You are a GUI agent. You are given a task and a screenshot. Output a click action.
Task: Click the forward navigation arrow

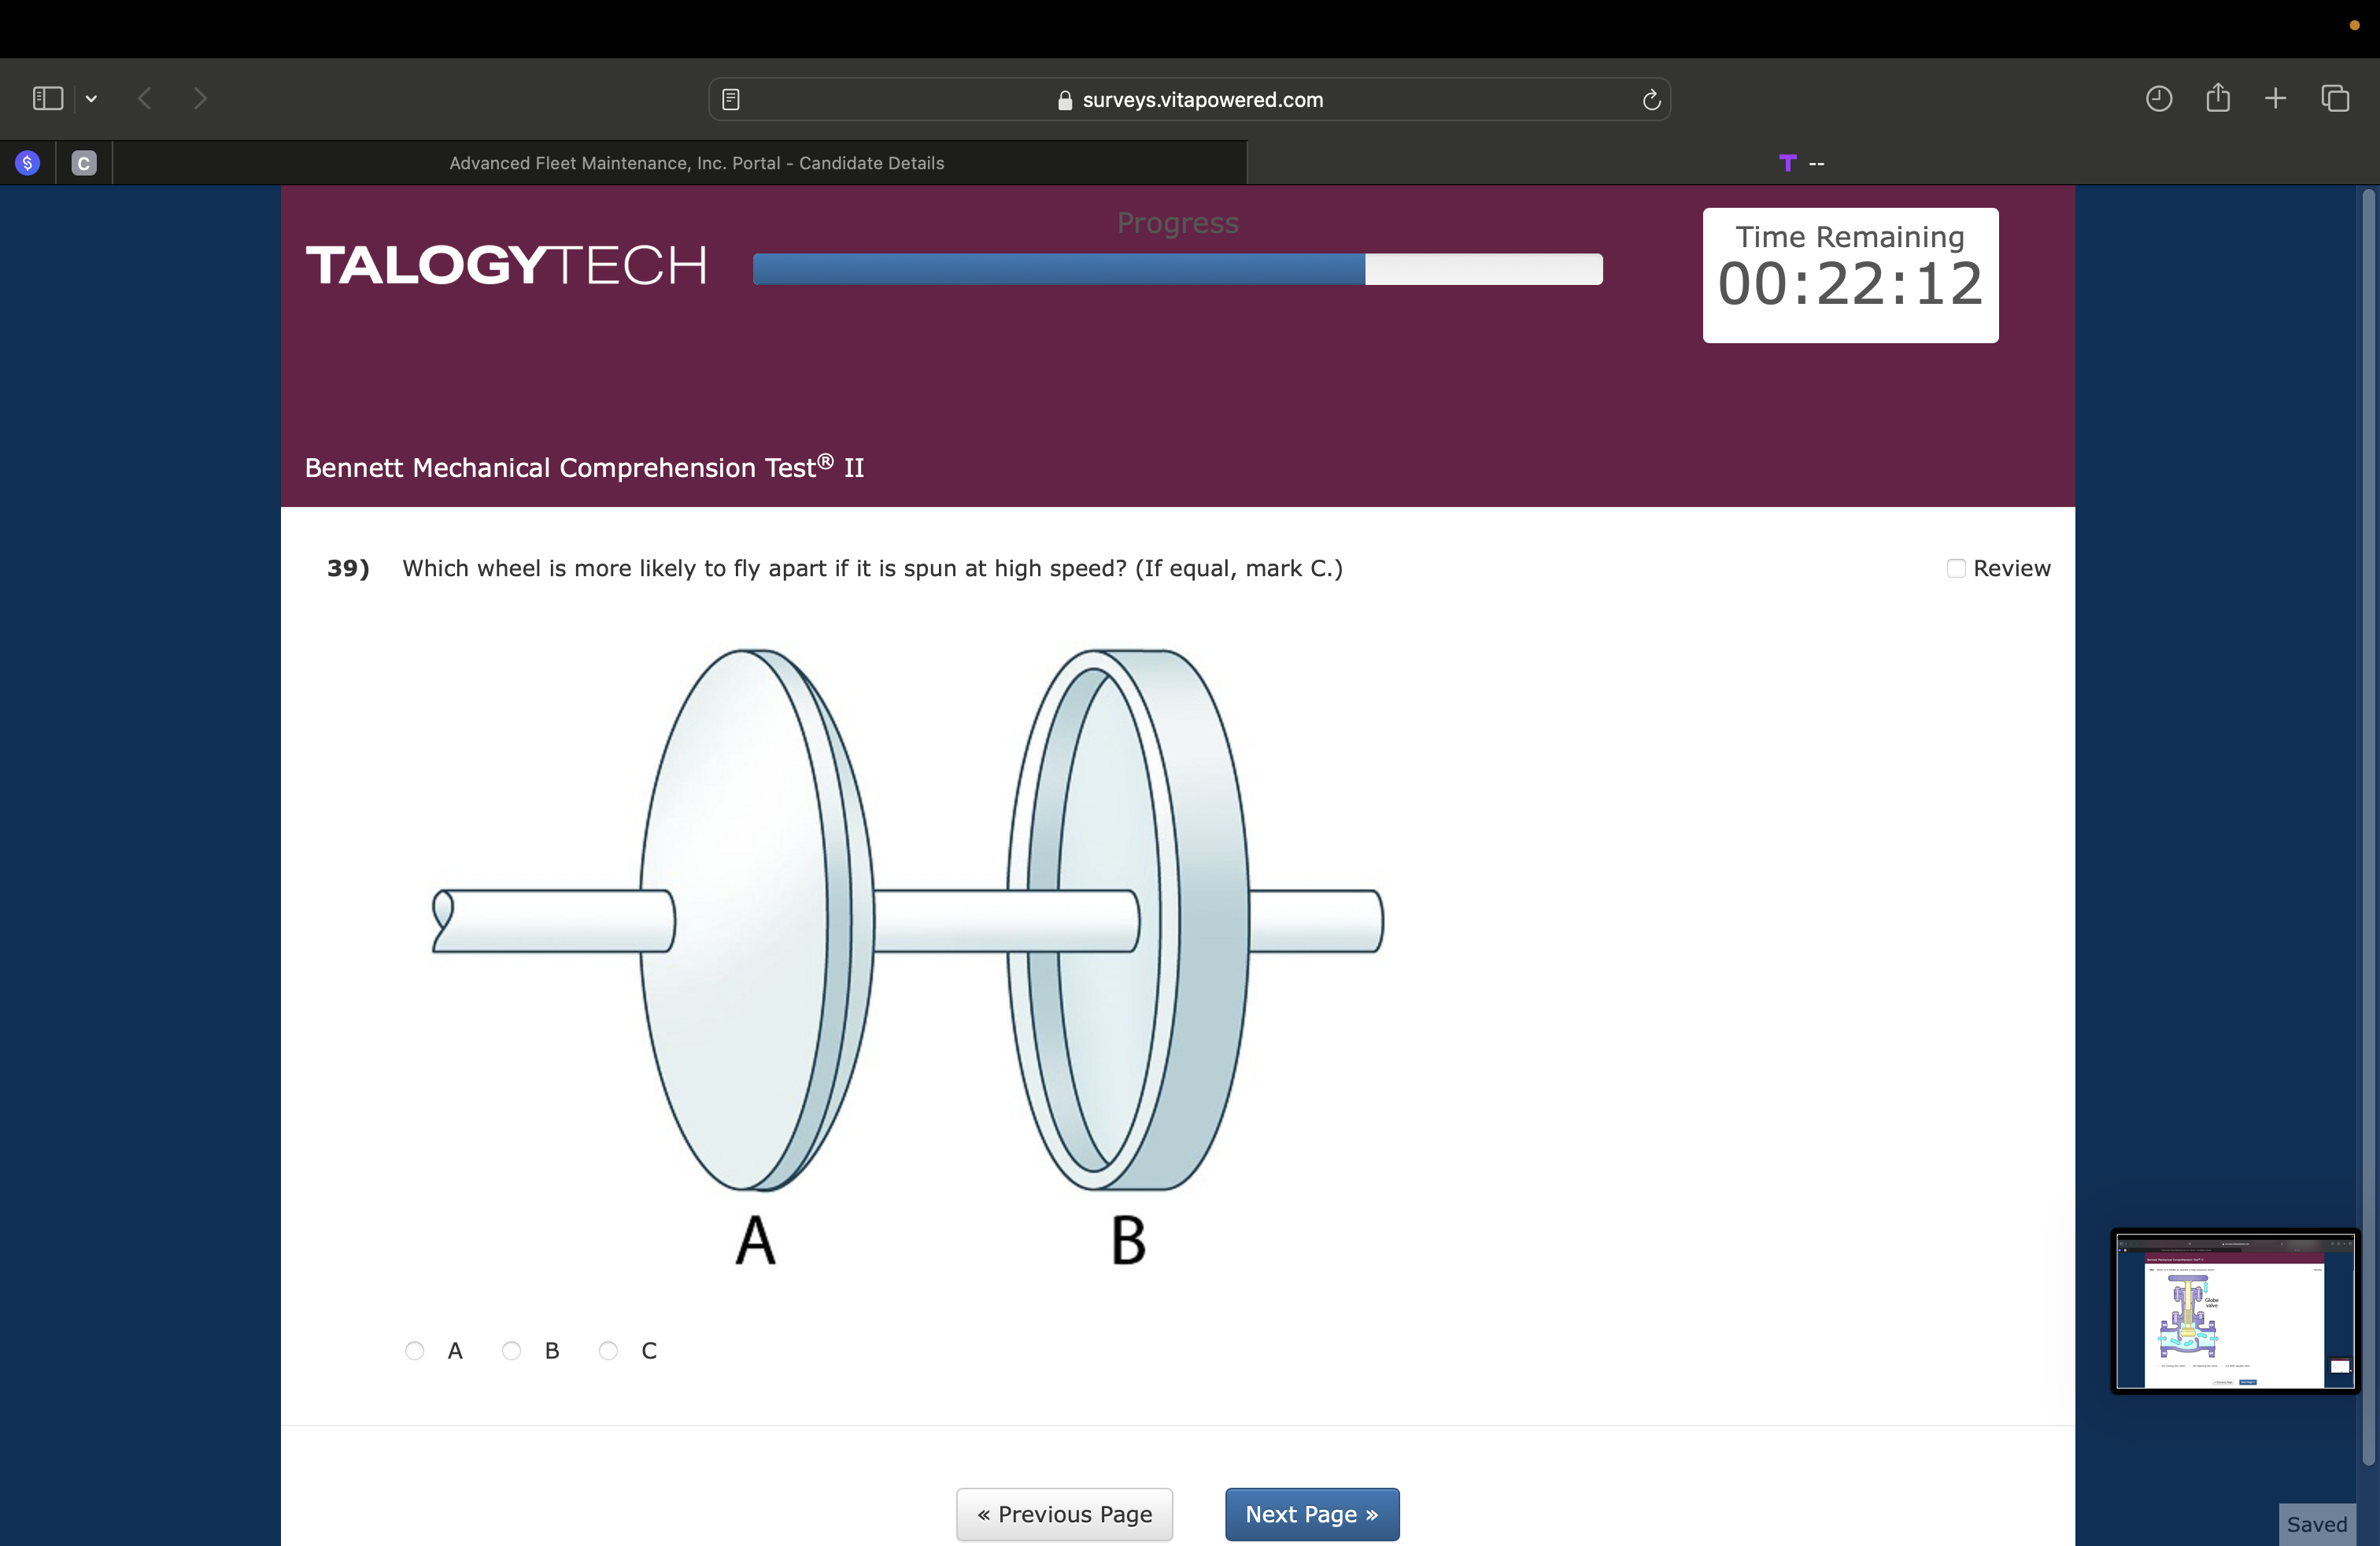(200, 98)
